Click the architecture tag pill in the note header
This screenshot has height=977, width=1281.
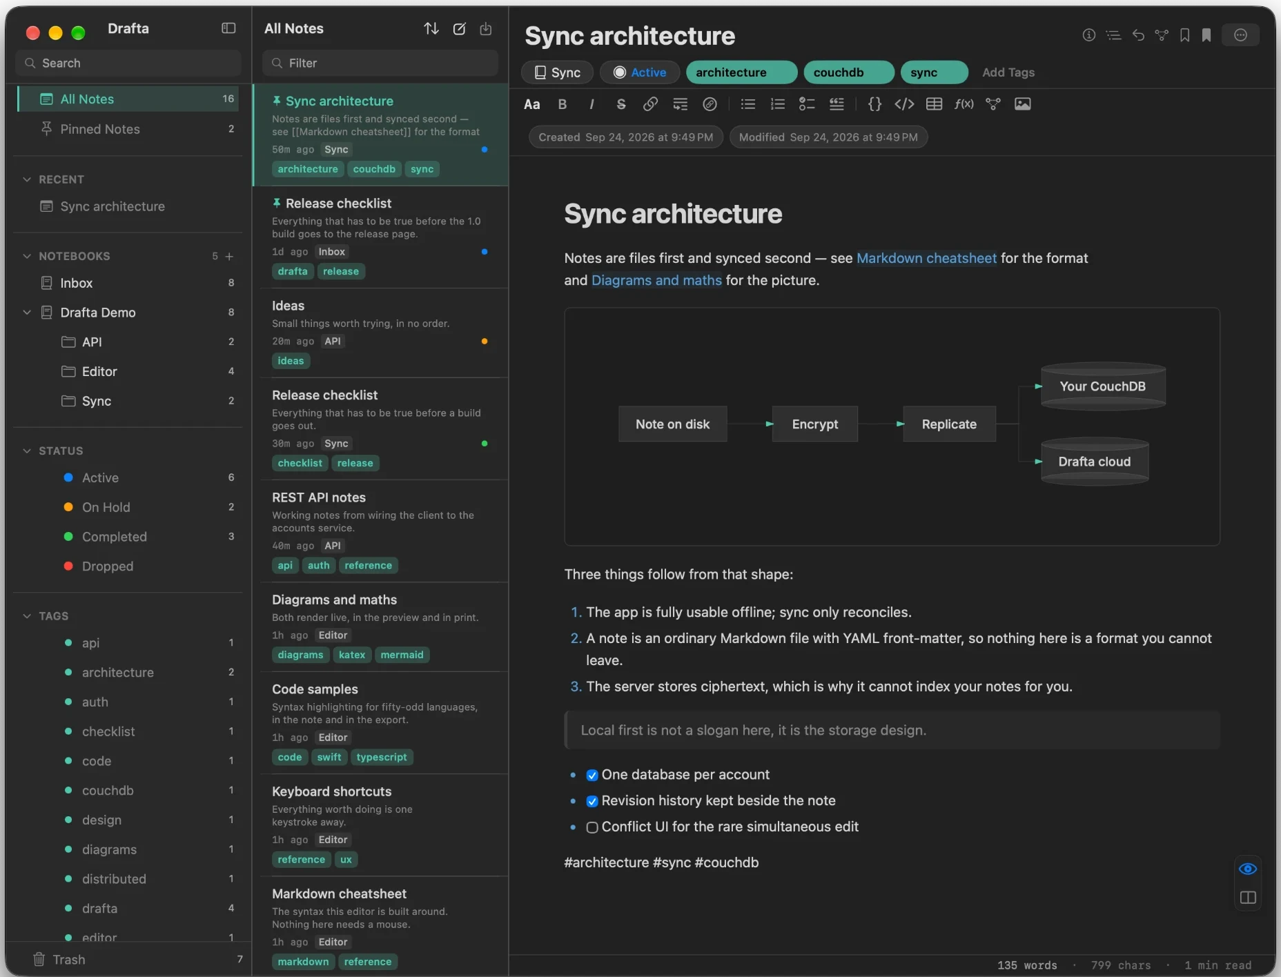[741, 72]
